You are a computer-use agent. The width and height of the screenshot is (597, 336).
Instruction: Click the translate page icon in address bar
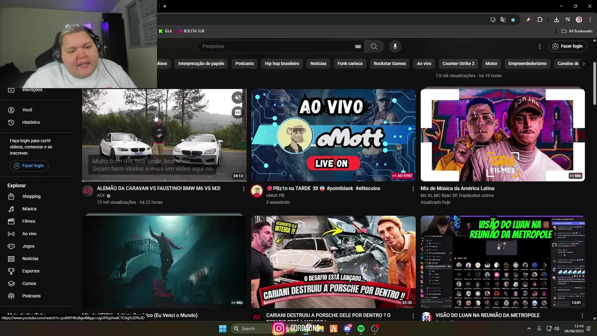(503, 20)
